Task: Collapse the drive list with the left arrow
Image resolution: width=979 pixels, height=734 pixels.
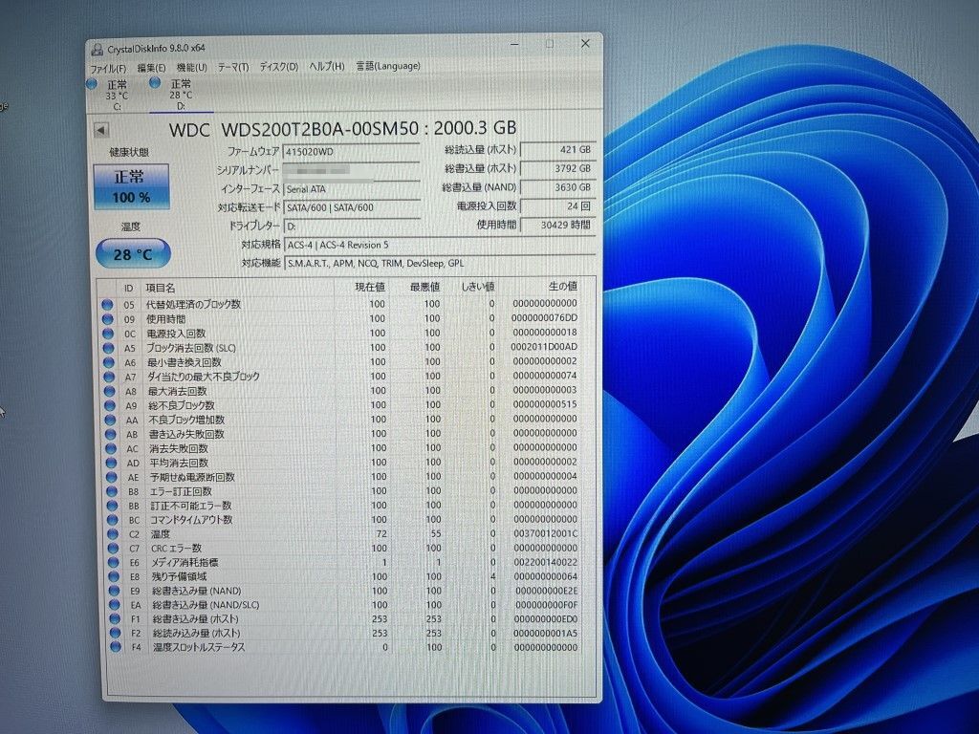Action: coord(99,128)
